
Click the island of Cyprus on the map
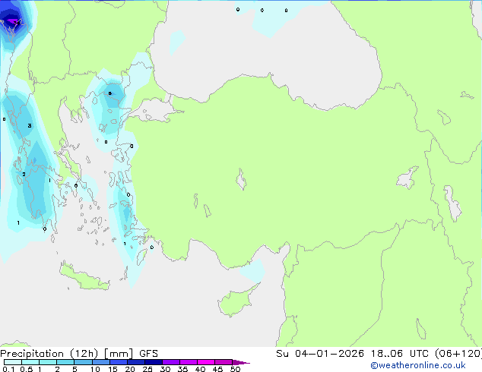point(236,301)
